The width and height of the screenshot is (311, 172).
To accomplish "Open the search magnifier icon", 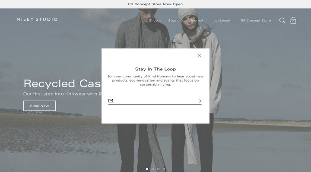I will 282,20.
